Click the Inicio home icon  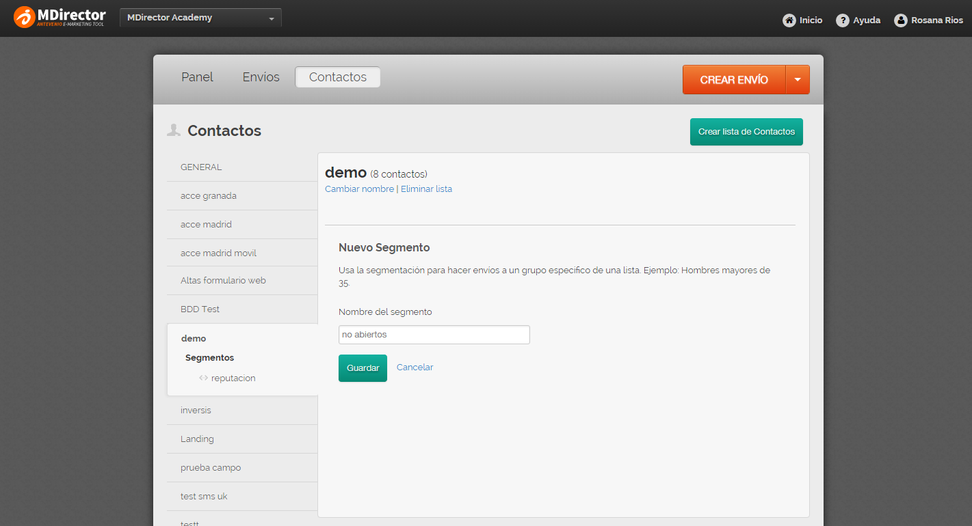pyautogui.click(x=789, y=20)
